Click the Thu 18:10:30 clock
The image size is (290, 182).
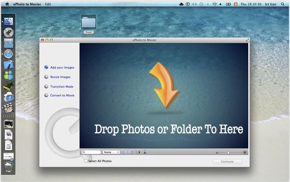pos(251,4)
